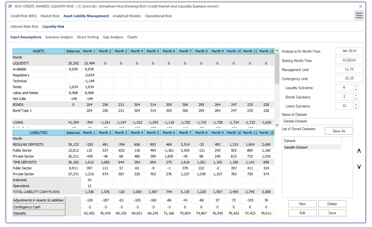Click the Management Limit field
Viewport: 372px width, 227px height.
click(x=349, y=70)
